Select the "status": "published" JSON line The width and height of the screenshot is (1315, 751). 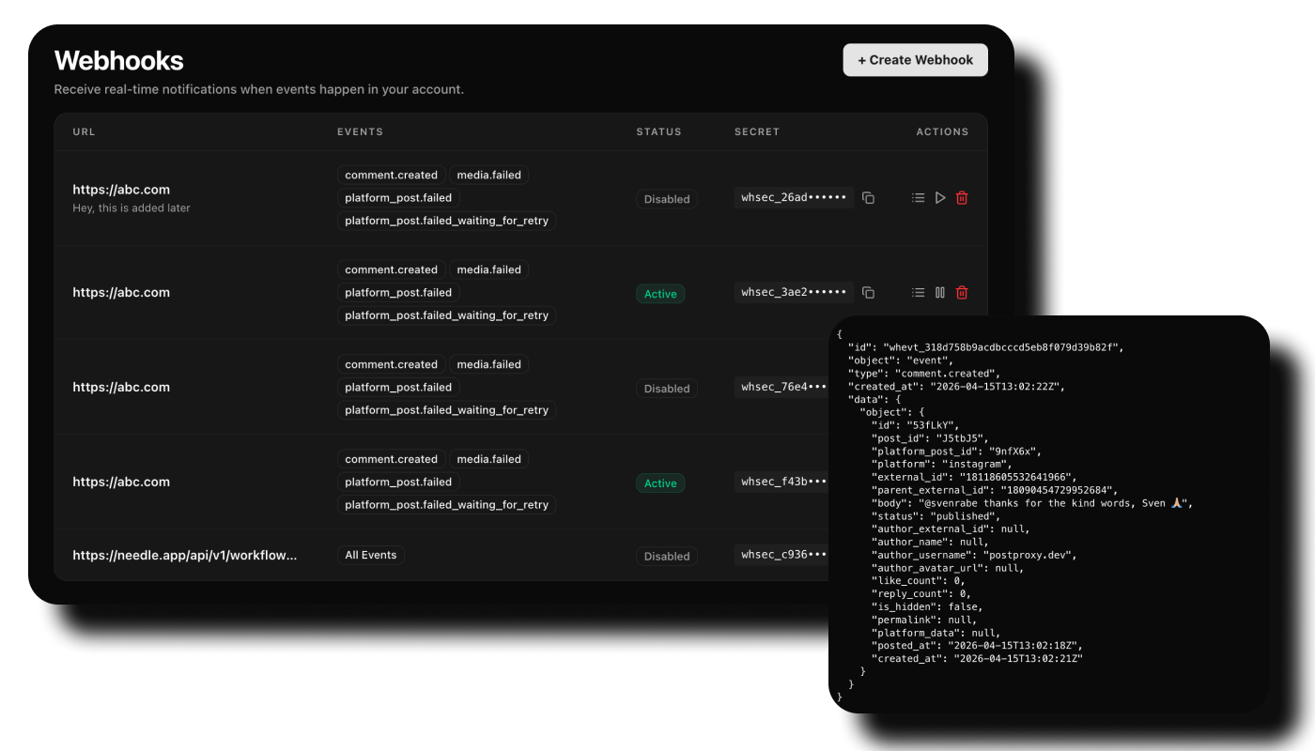936,516
